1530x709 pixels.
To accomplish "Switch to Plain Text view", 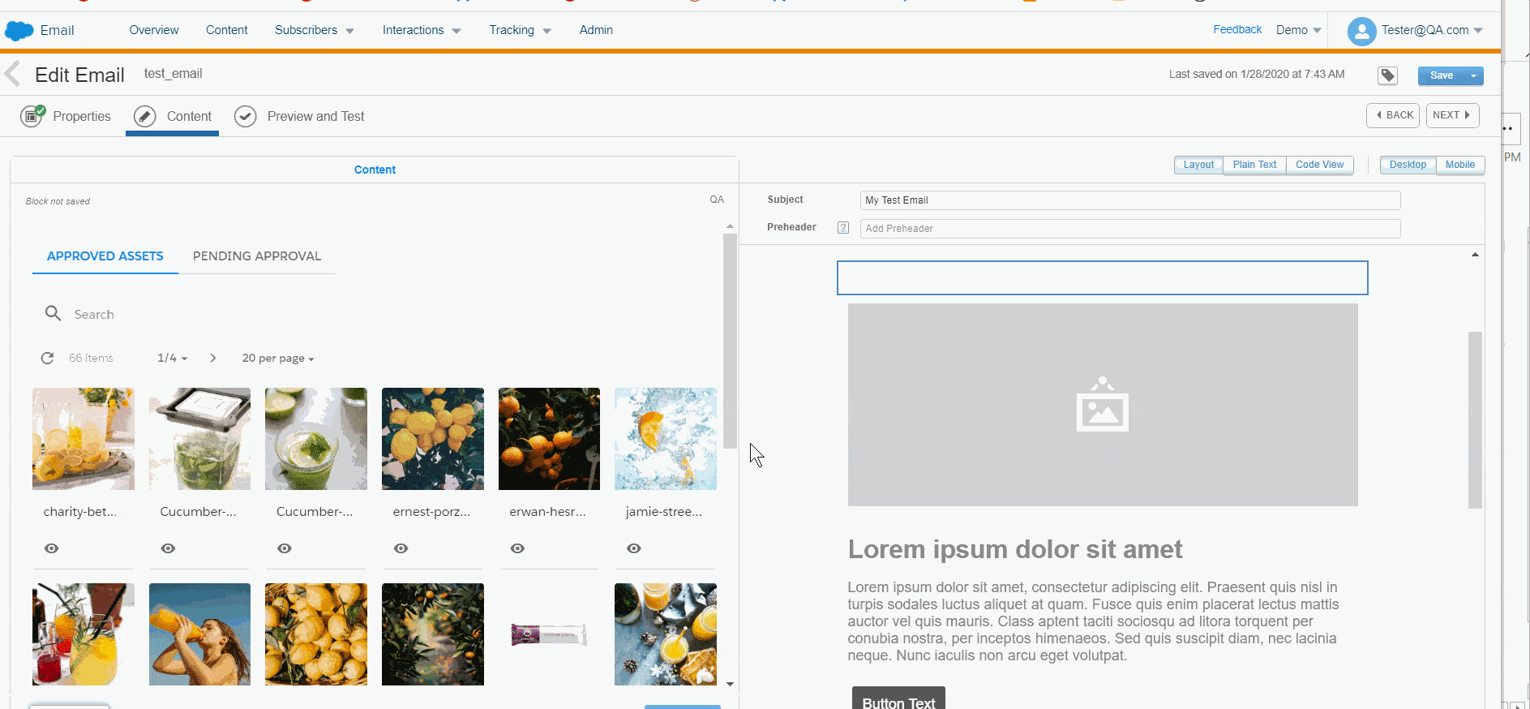I will pyautogui.click(x=1254, y=165).
